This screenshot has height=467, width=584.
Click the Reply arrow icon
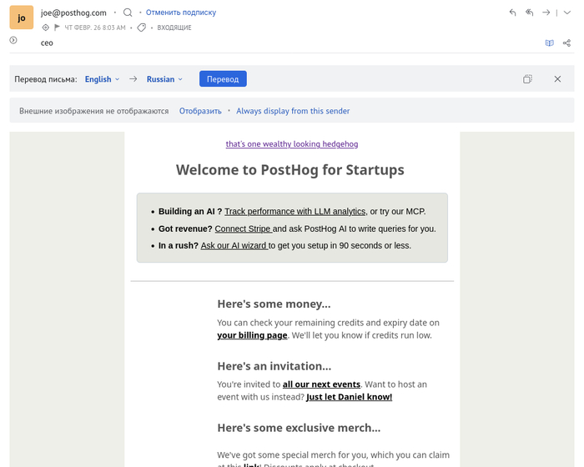coord(512,13)
